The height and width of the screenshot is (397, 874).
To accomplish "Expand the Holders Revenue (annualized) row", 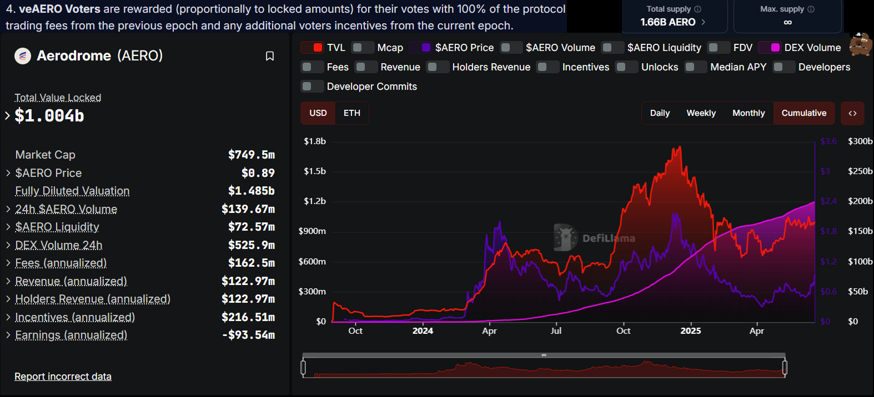I will point(8,299).
